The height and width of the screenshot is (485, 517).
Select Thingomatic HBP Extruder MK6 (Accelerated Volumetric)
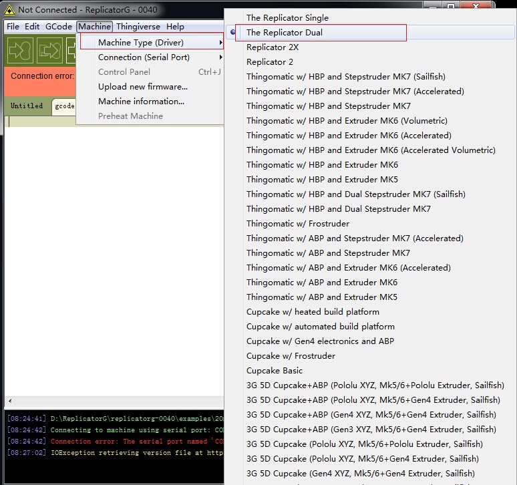click(x=370, y=150)
